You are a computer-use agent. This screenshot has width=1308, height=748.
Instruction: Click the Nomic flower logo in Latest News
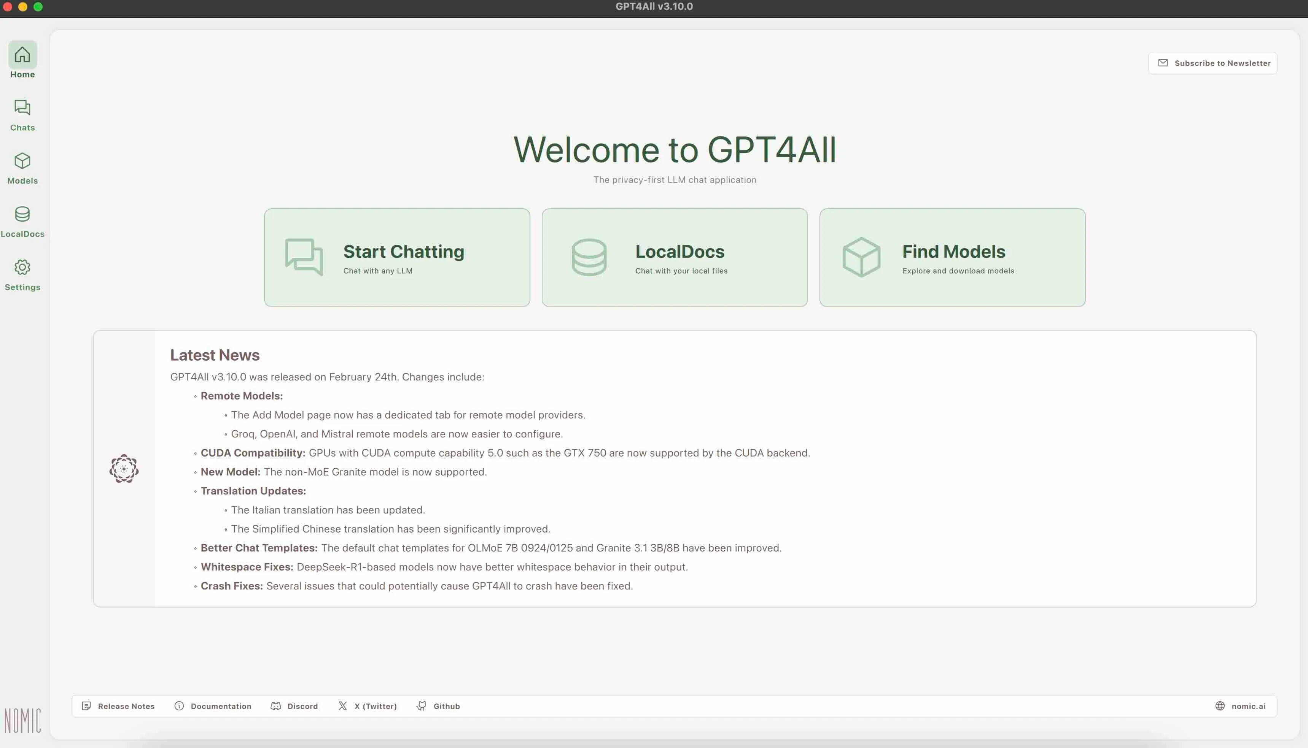[124, 469]
